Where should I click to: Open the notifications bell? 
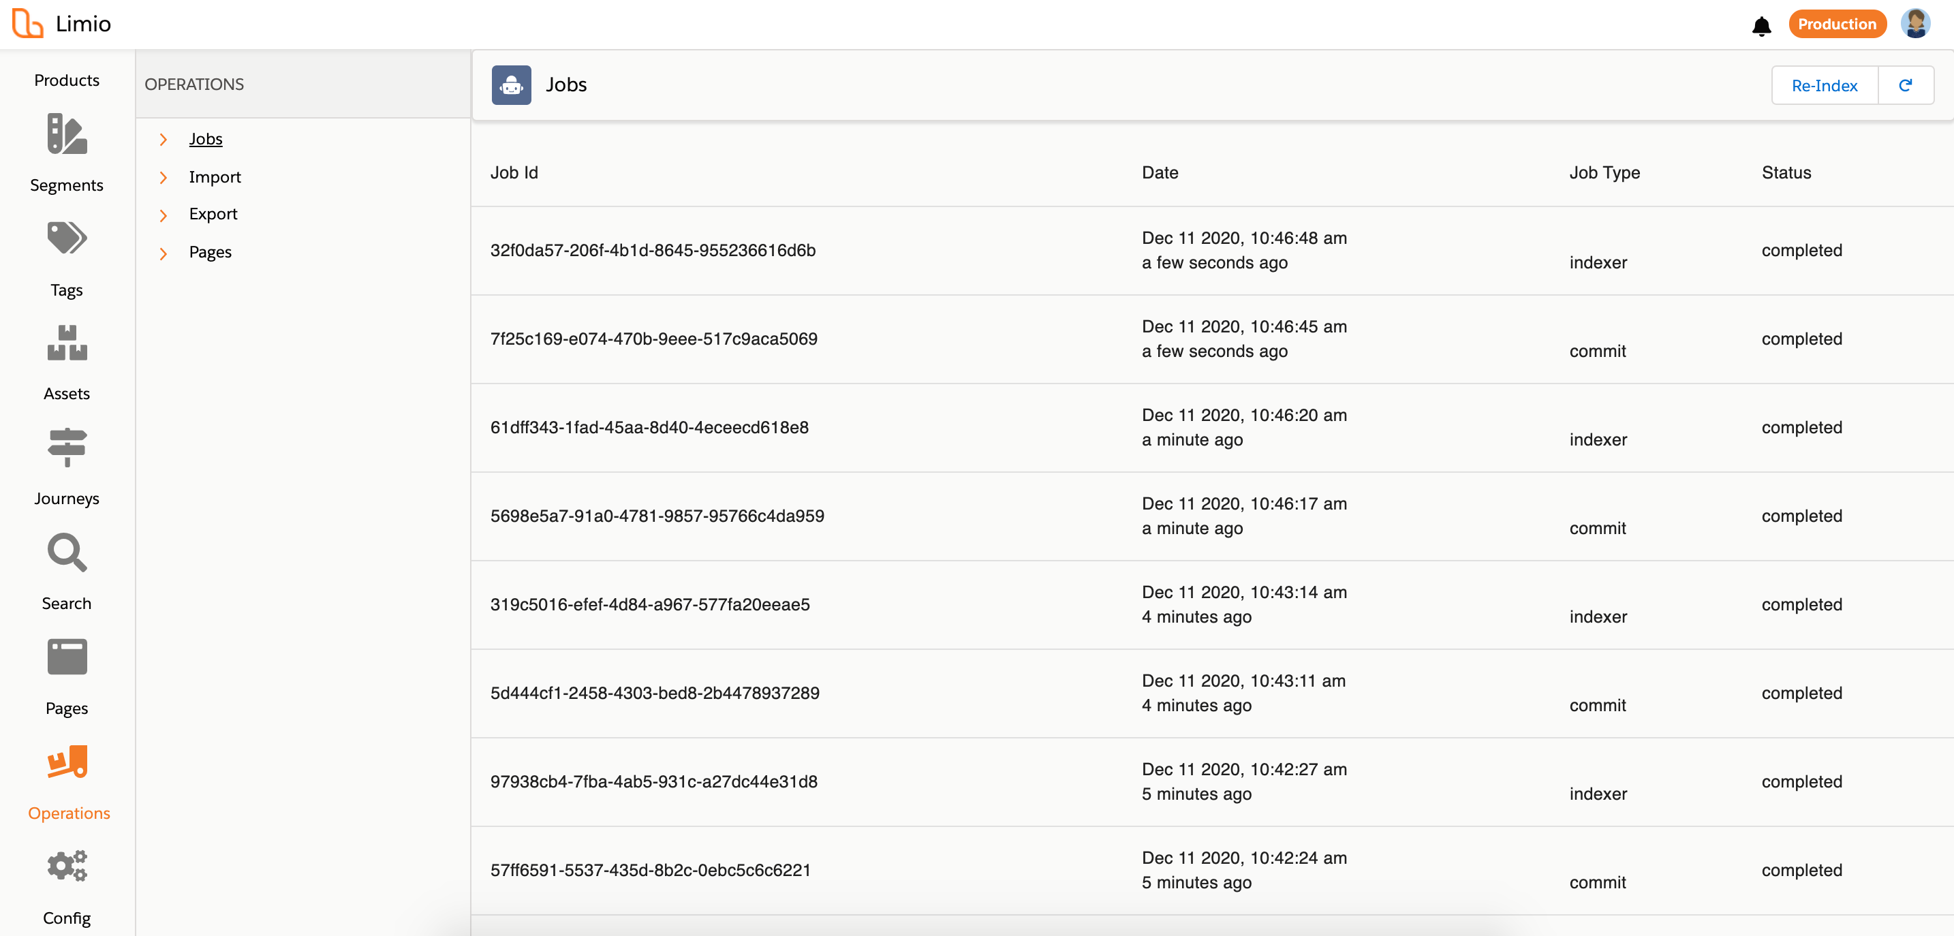[x=1761, y=26]
